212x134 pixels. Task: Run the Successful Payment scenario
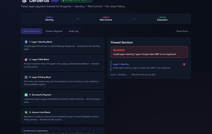click(x=62, y=98)
